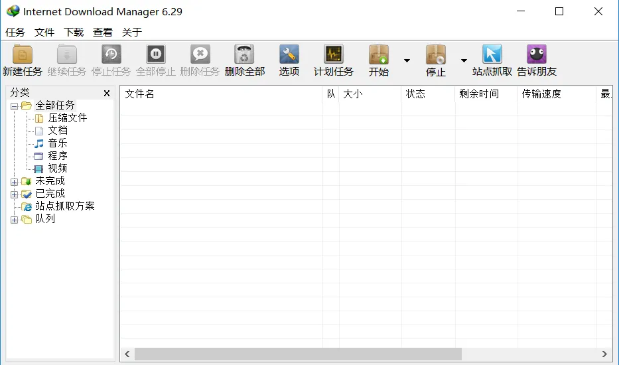619x365 pixels.
Task: Open the 任务 menu
Action: 15,33
